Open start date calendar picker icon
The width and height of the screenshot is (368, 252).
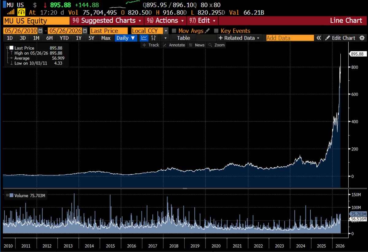point(41,31)
